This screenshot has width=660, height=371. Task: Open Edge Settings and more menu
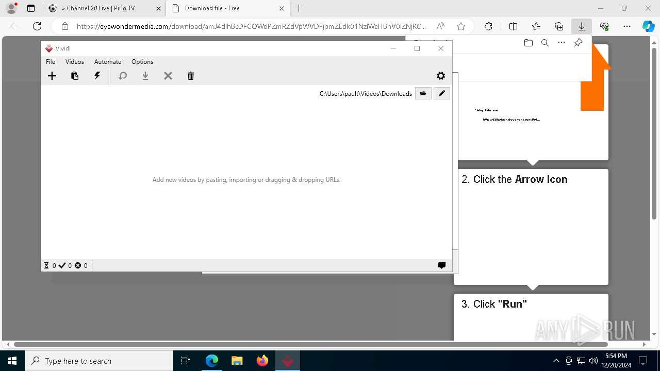627,26
